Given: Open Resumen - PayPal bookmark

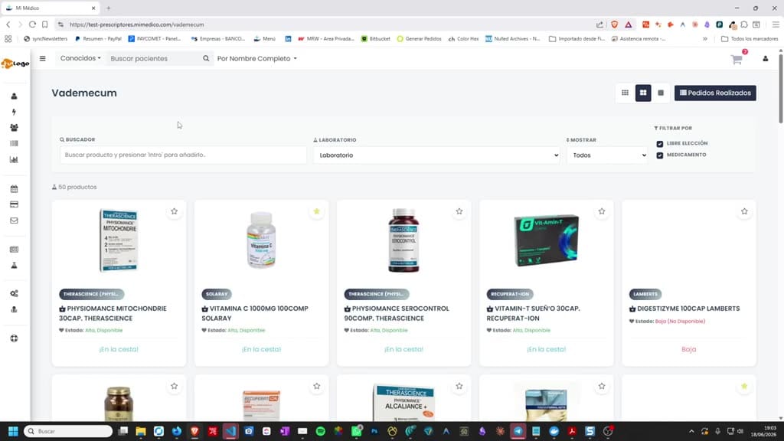Looking at the screenshot, I should point(98,38).
